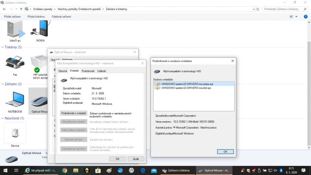Collapse the Zařízení (2) group
This screenshot has width=311, height=175.
(x=3, y=84)
